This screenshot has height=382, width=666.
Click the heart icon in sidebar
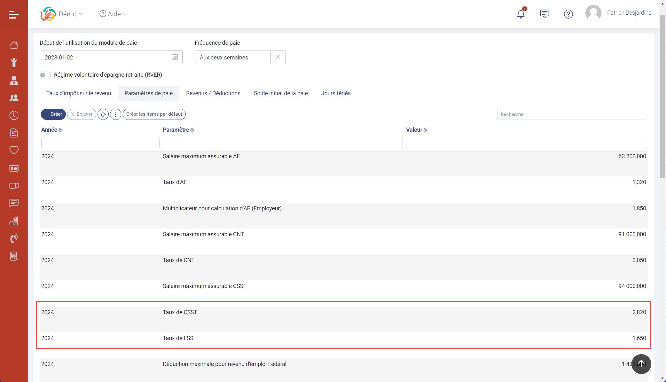coord(14,150)
